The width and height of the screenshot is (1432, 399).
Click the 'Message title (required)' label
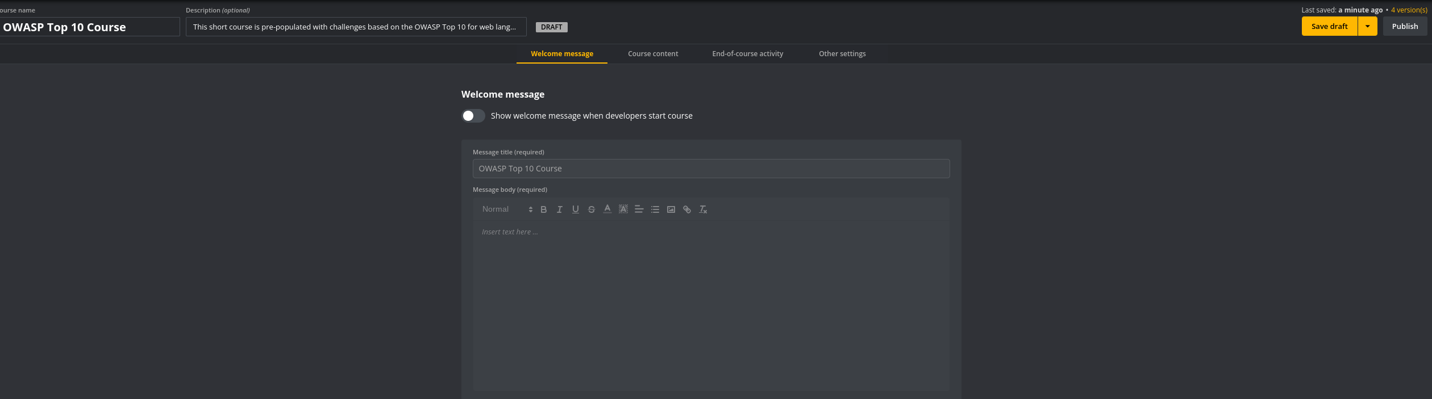(509, 152)
